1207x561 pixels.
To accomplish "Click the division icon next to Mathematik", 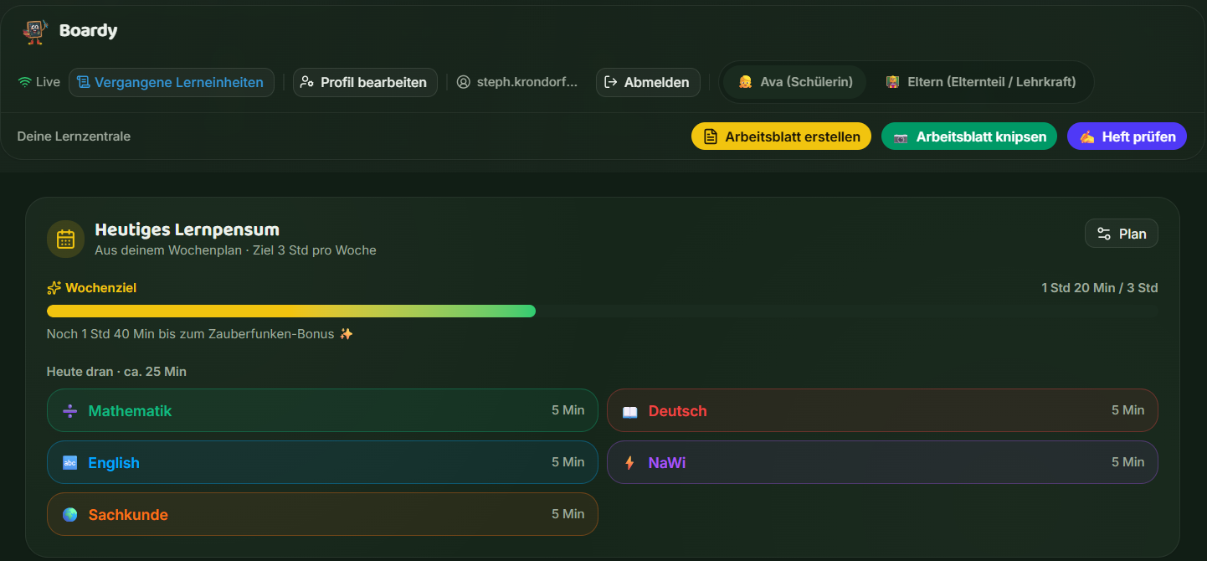I will coord(70,411).
